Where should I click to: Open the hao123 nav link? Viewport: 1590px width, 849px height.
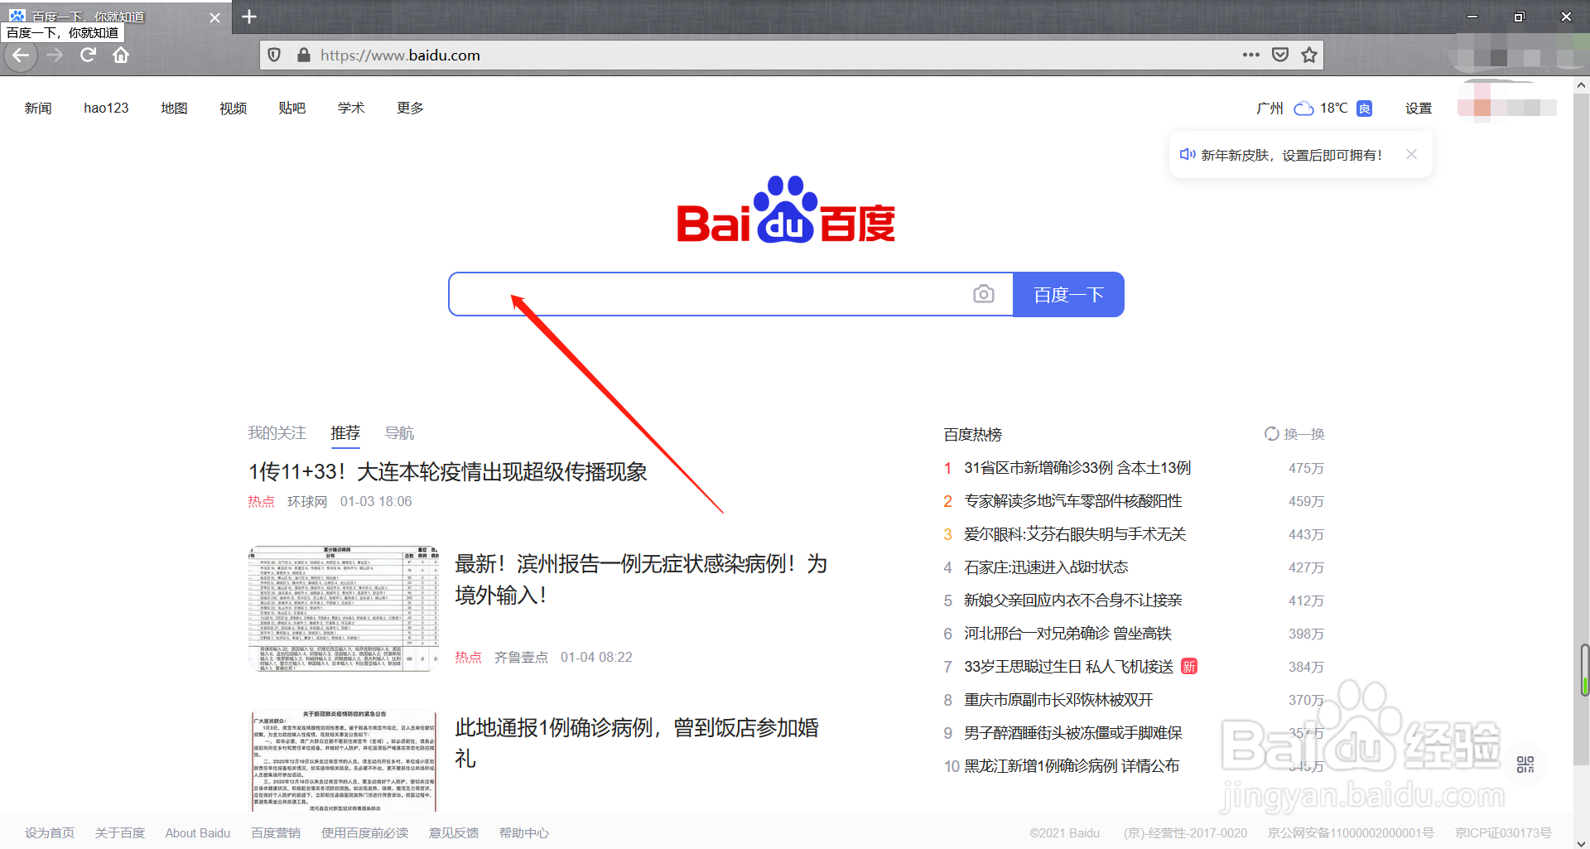[106, 109]
